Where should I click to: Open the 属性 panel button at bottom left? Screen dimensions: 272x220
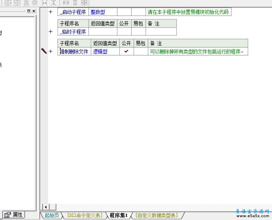[14, 215]
